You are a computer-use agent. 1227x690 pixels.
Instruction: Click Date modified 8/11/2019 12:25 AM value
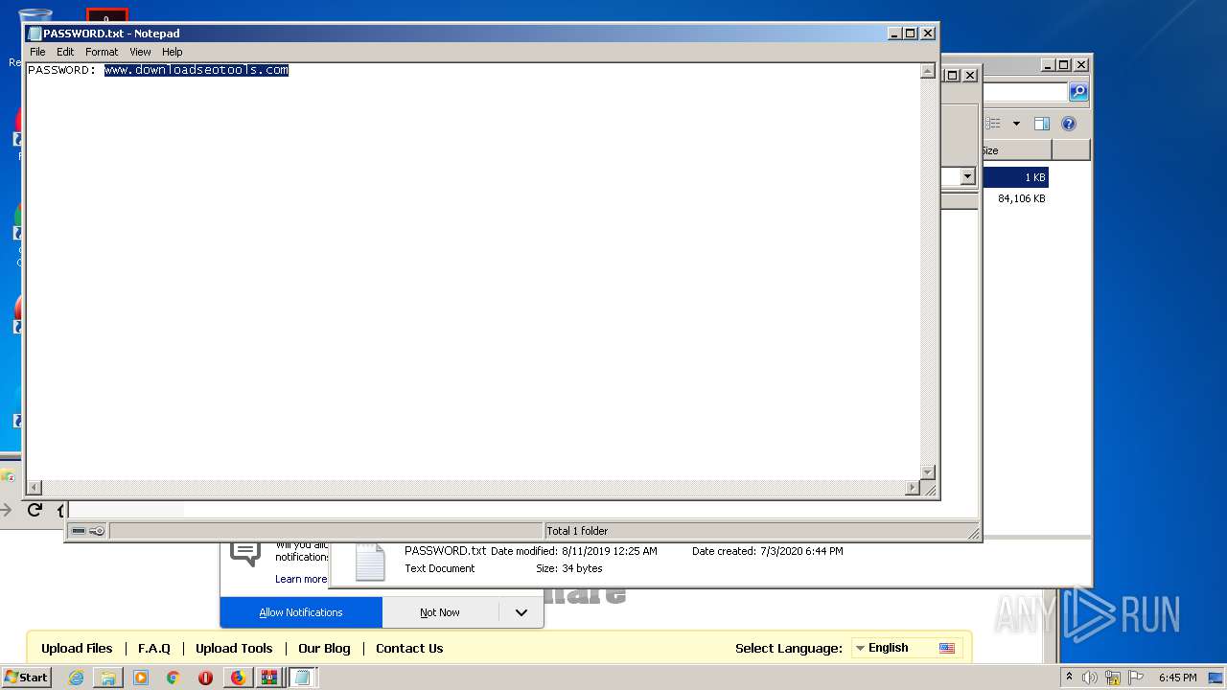(x=610, y=551)
